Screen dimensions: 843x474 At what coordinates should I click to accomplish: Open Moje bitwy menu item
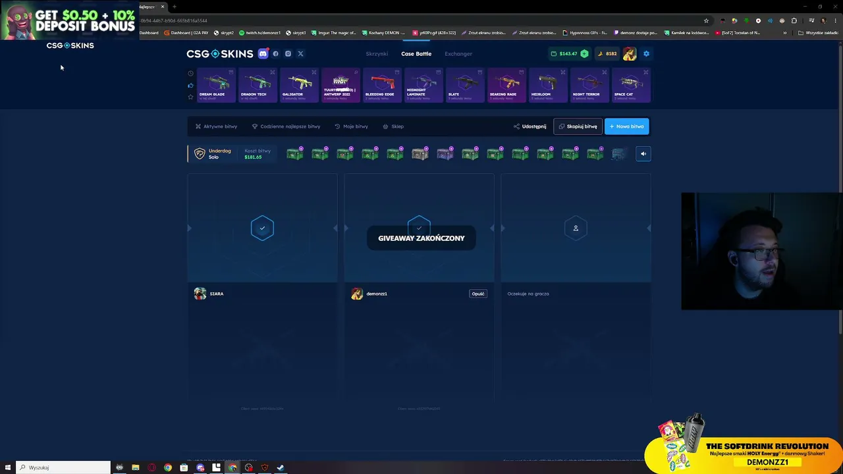tap(351, 126)
